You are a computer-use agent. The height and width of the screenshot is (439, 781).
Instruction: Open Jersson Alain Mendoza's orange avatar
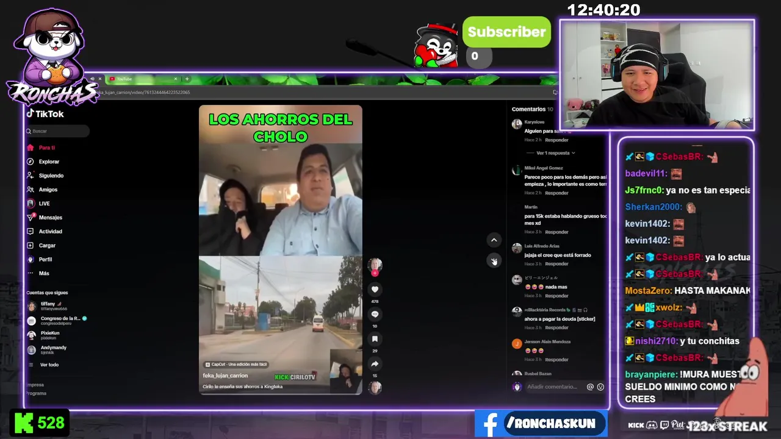click(x=517, y=344)
